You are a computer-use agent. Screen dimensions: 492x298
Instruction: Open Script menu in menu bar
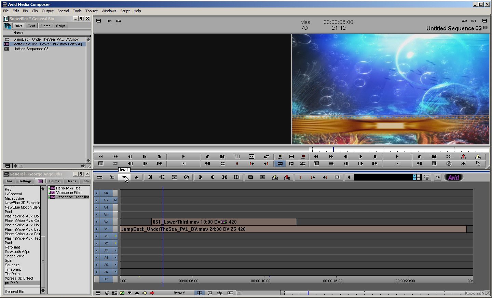coord(125,11)
